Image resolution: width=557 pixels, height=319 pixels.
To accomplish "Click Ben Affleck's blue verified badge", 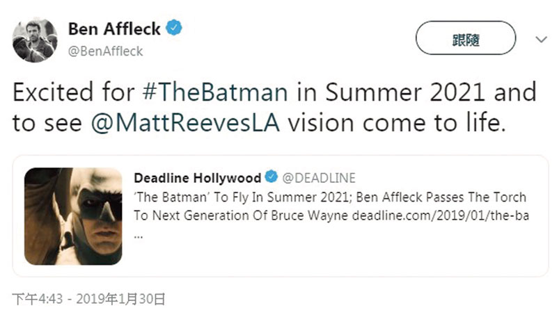I will pos(174,28).
